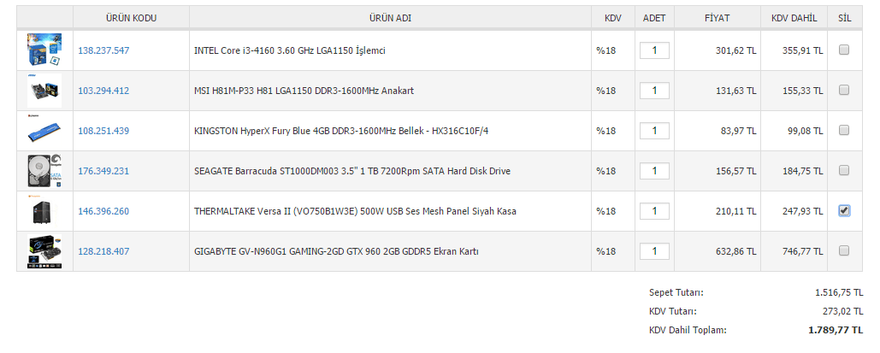880x353 pixels.
Task: Check the delete box for Seagate Barracuda
Action: tap(844, 171)
